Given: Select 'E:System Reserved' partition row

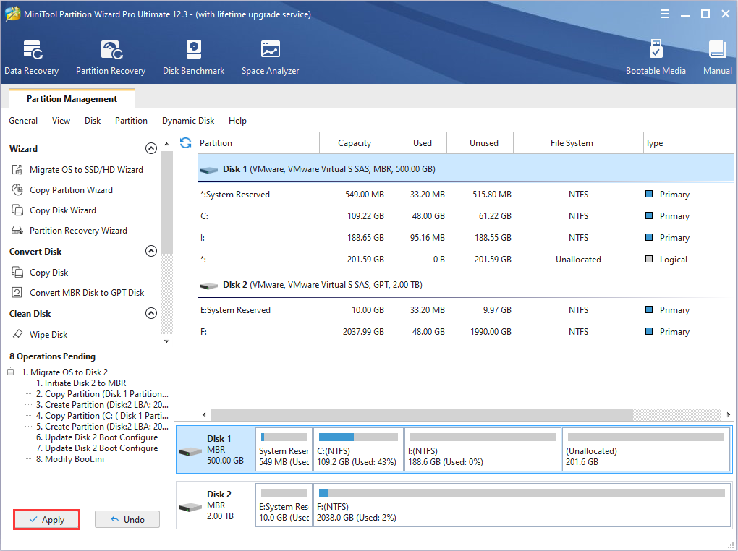Looking at the screenshot, I should (x=466, y=310).
